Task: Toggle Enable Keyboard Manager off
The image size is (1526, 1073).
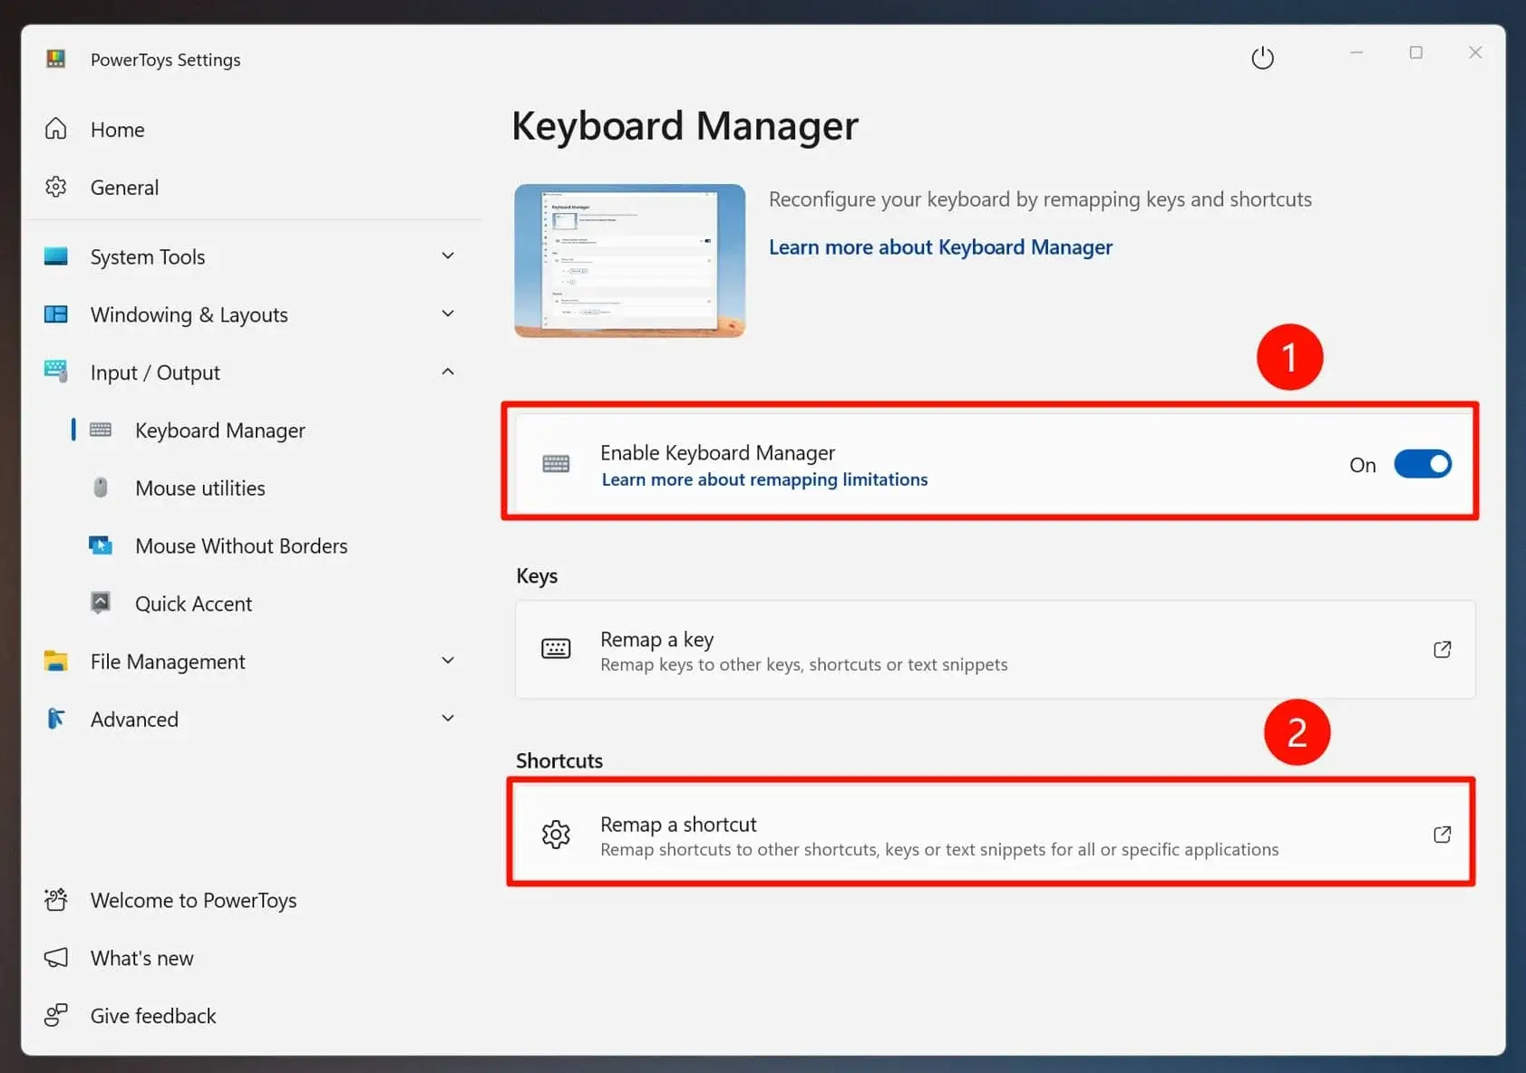Action: click(x=1422, y=464)
